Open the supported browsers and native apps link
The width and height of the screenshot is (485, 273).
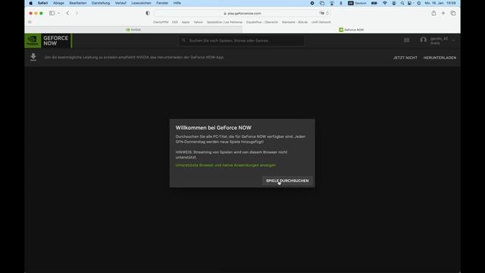point(226,165)
